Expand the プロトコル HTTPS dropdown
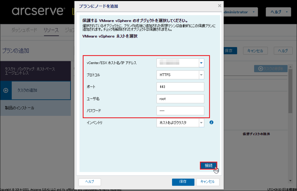Image resolution: width=297 pixels, height=191 pixels. pos(201,75)
